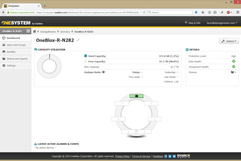Bookmark this page with the star icon
The height and width of the screenshot is (161, 241).
coord(209,12)
